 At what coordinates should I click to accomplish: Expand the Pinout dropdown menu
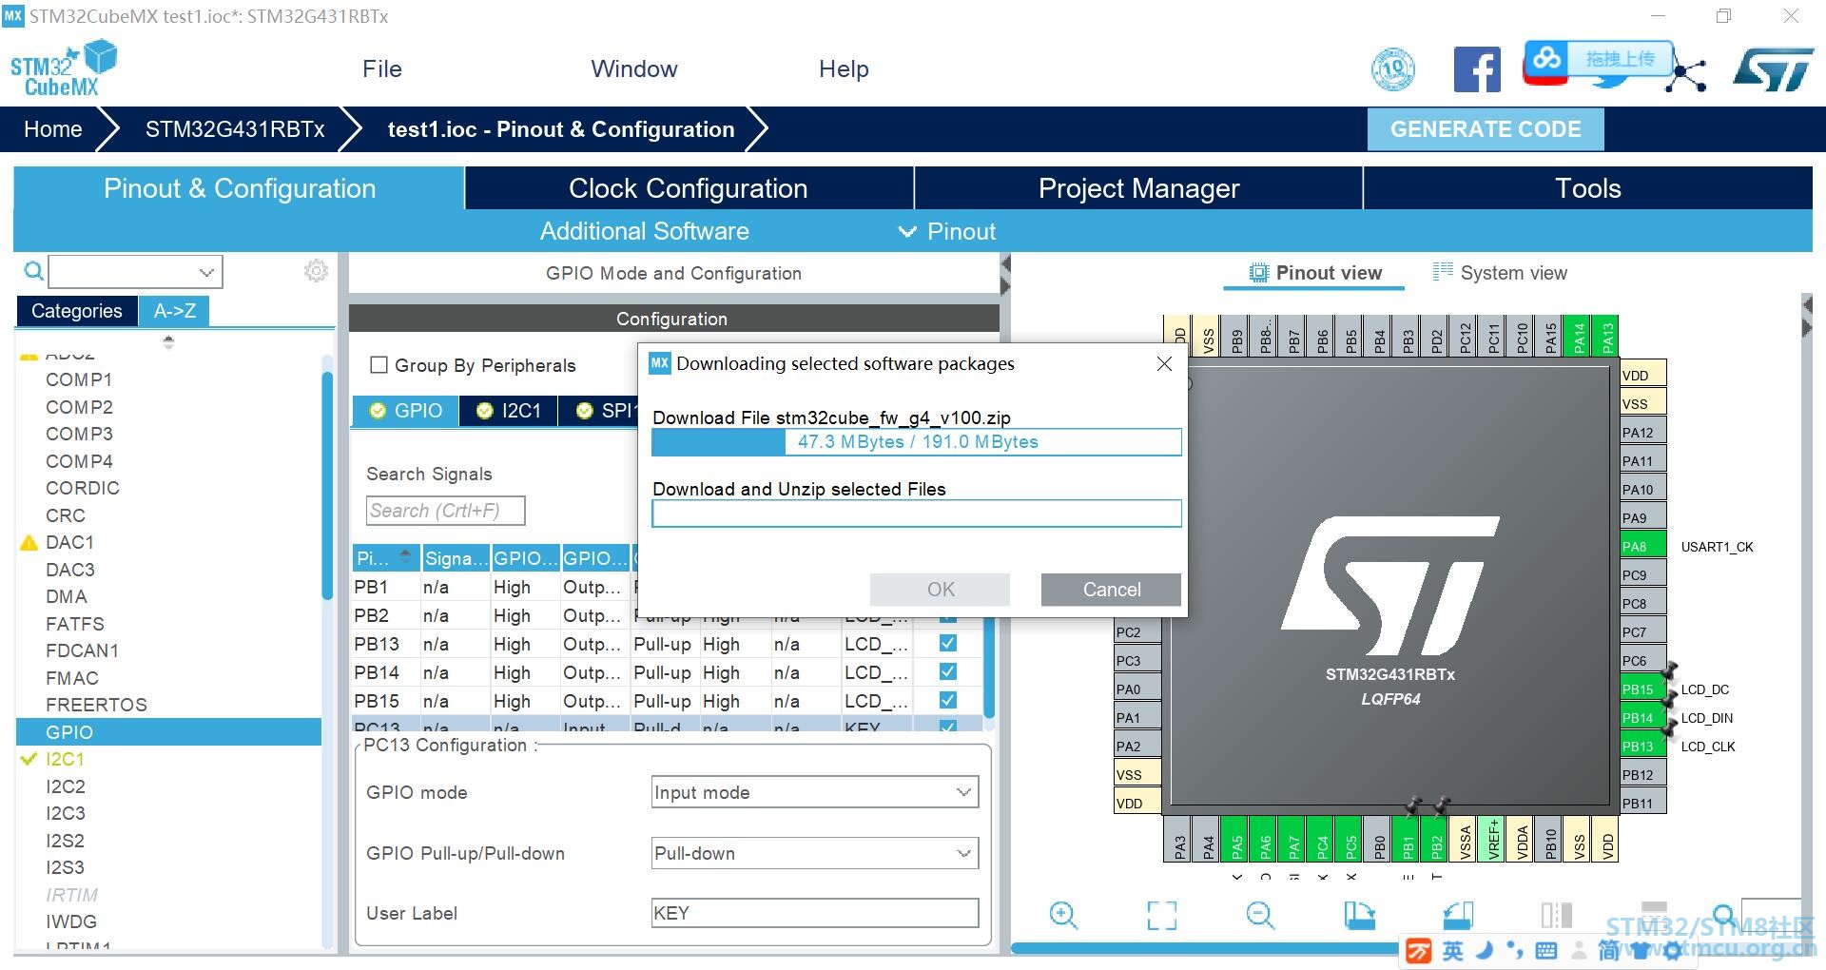click(x=948, y=231)
